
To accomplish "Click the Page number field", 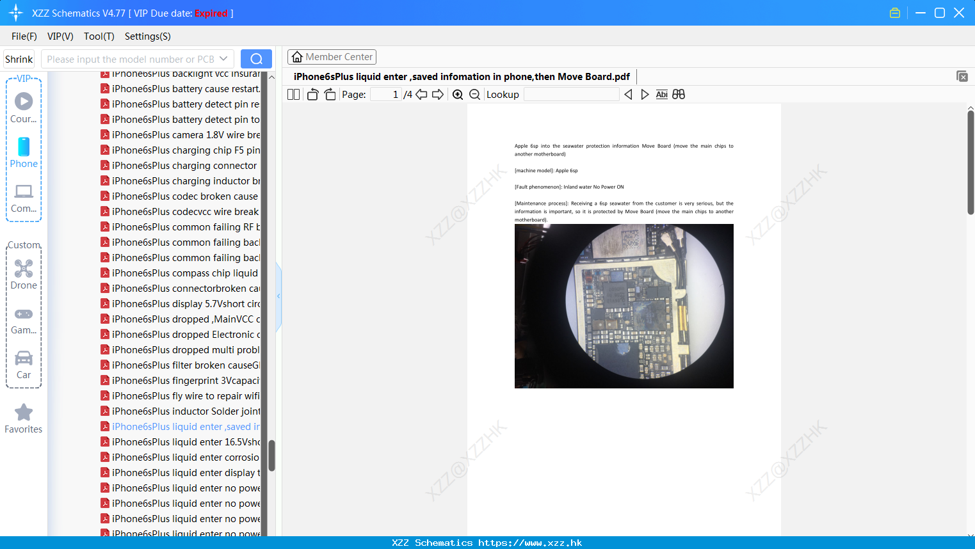I will (385, 95).
